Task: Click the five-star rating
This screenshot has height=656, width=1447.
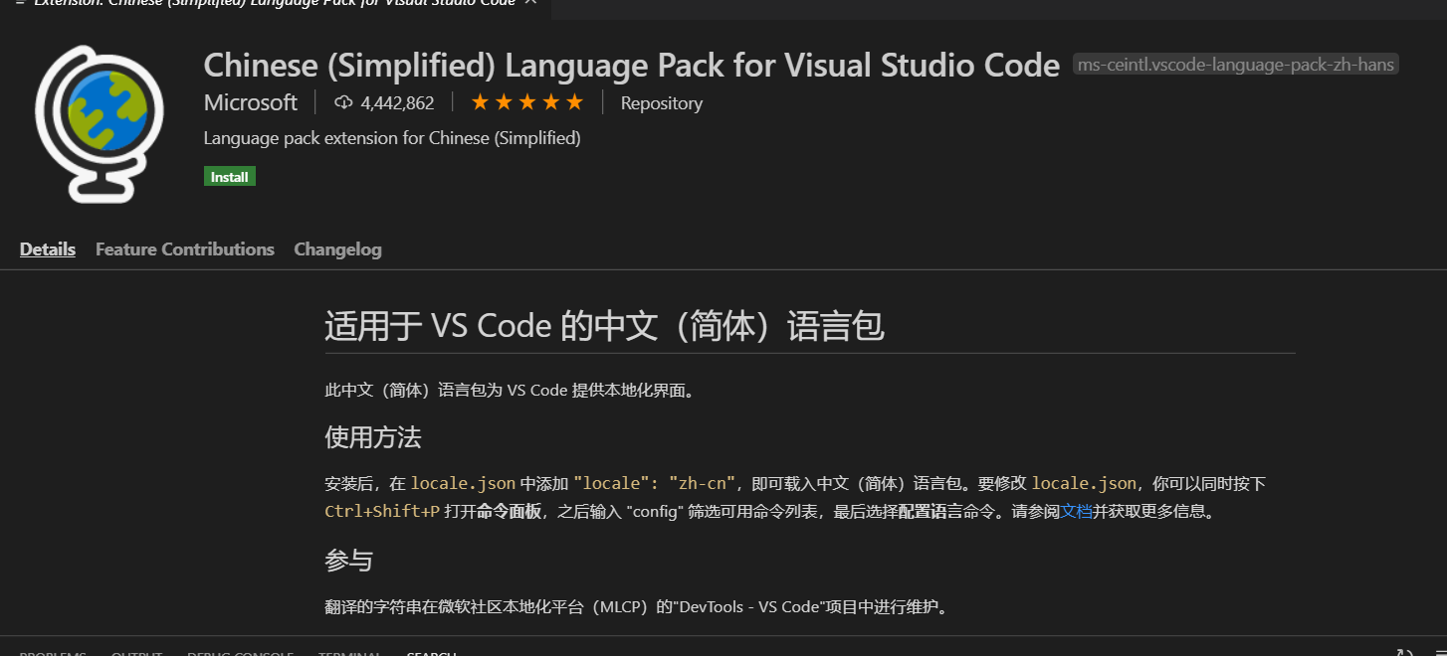Action: 527,102
